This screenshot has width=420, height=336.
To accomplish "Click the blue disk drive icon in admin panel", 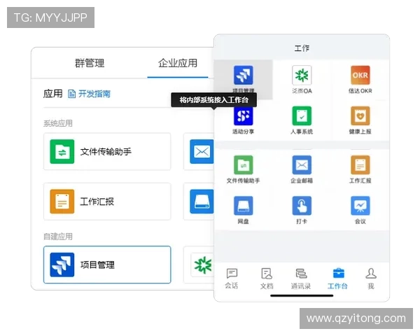I will pos(202,202).
